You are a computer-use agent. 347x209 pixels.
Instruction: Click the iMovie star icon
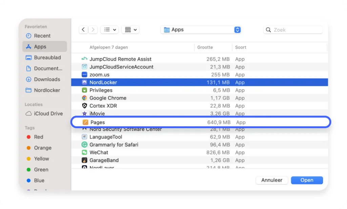coord(84,113)
